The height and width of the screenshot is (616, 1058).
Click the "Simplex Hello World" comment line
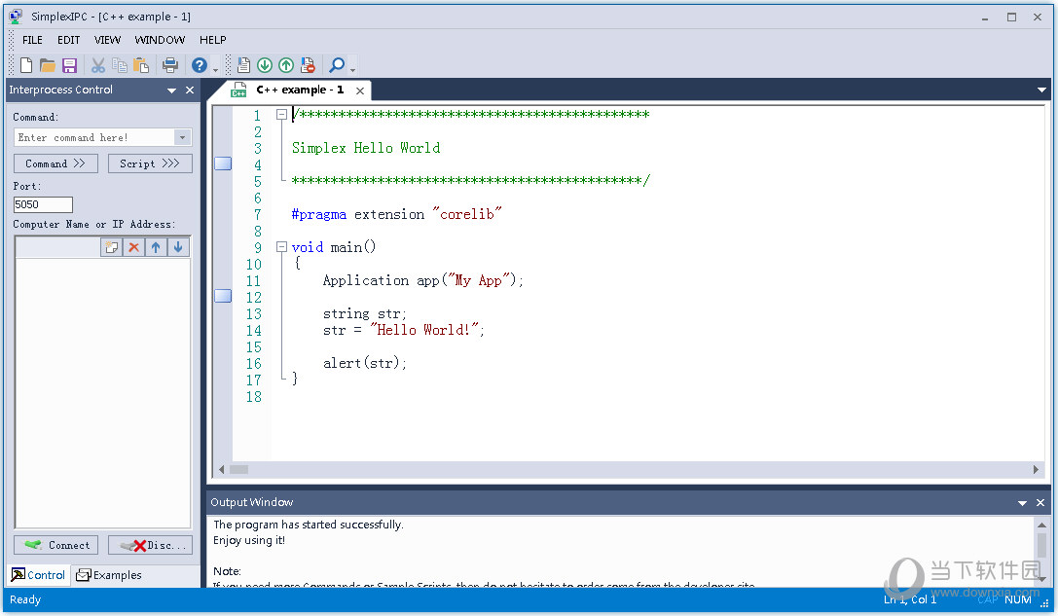pyautogui.click(x=366, y=148)
